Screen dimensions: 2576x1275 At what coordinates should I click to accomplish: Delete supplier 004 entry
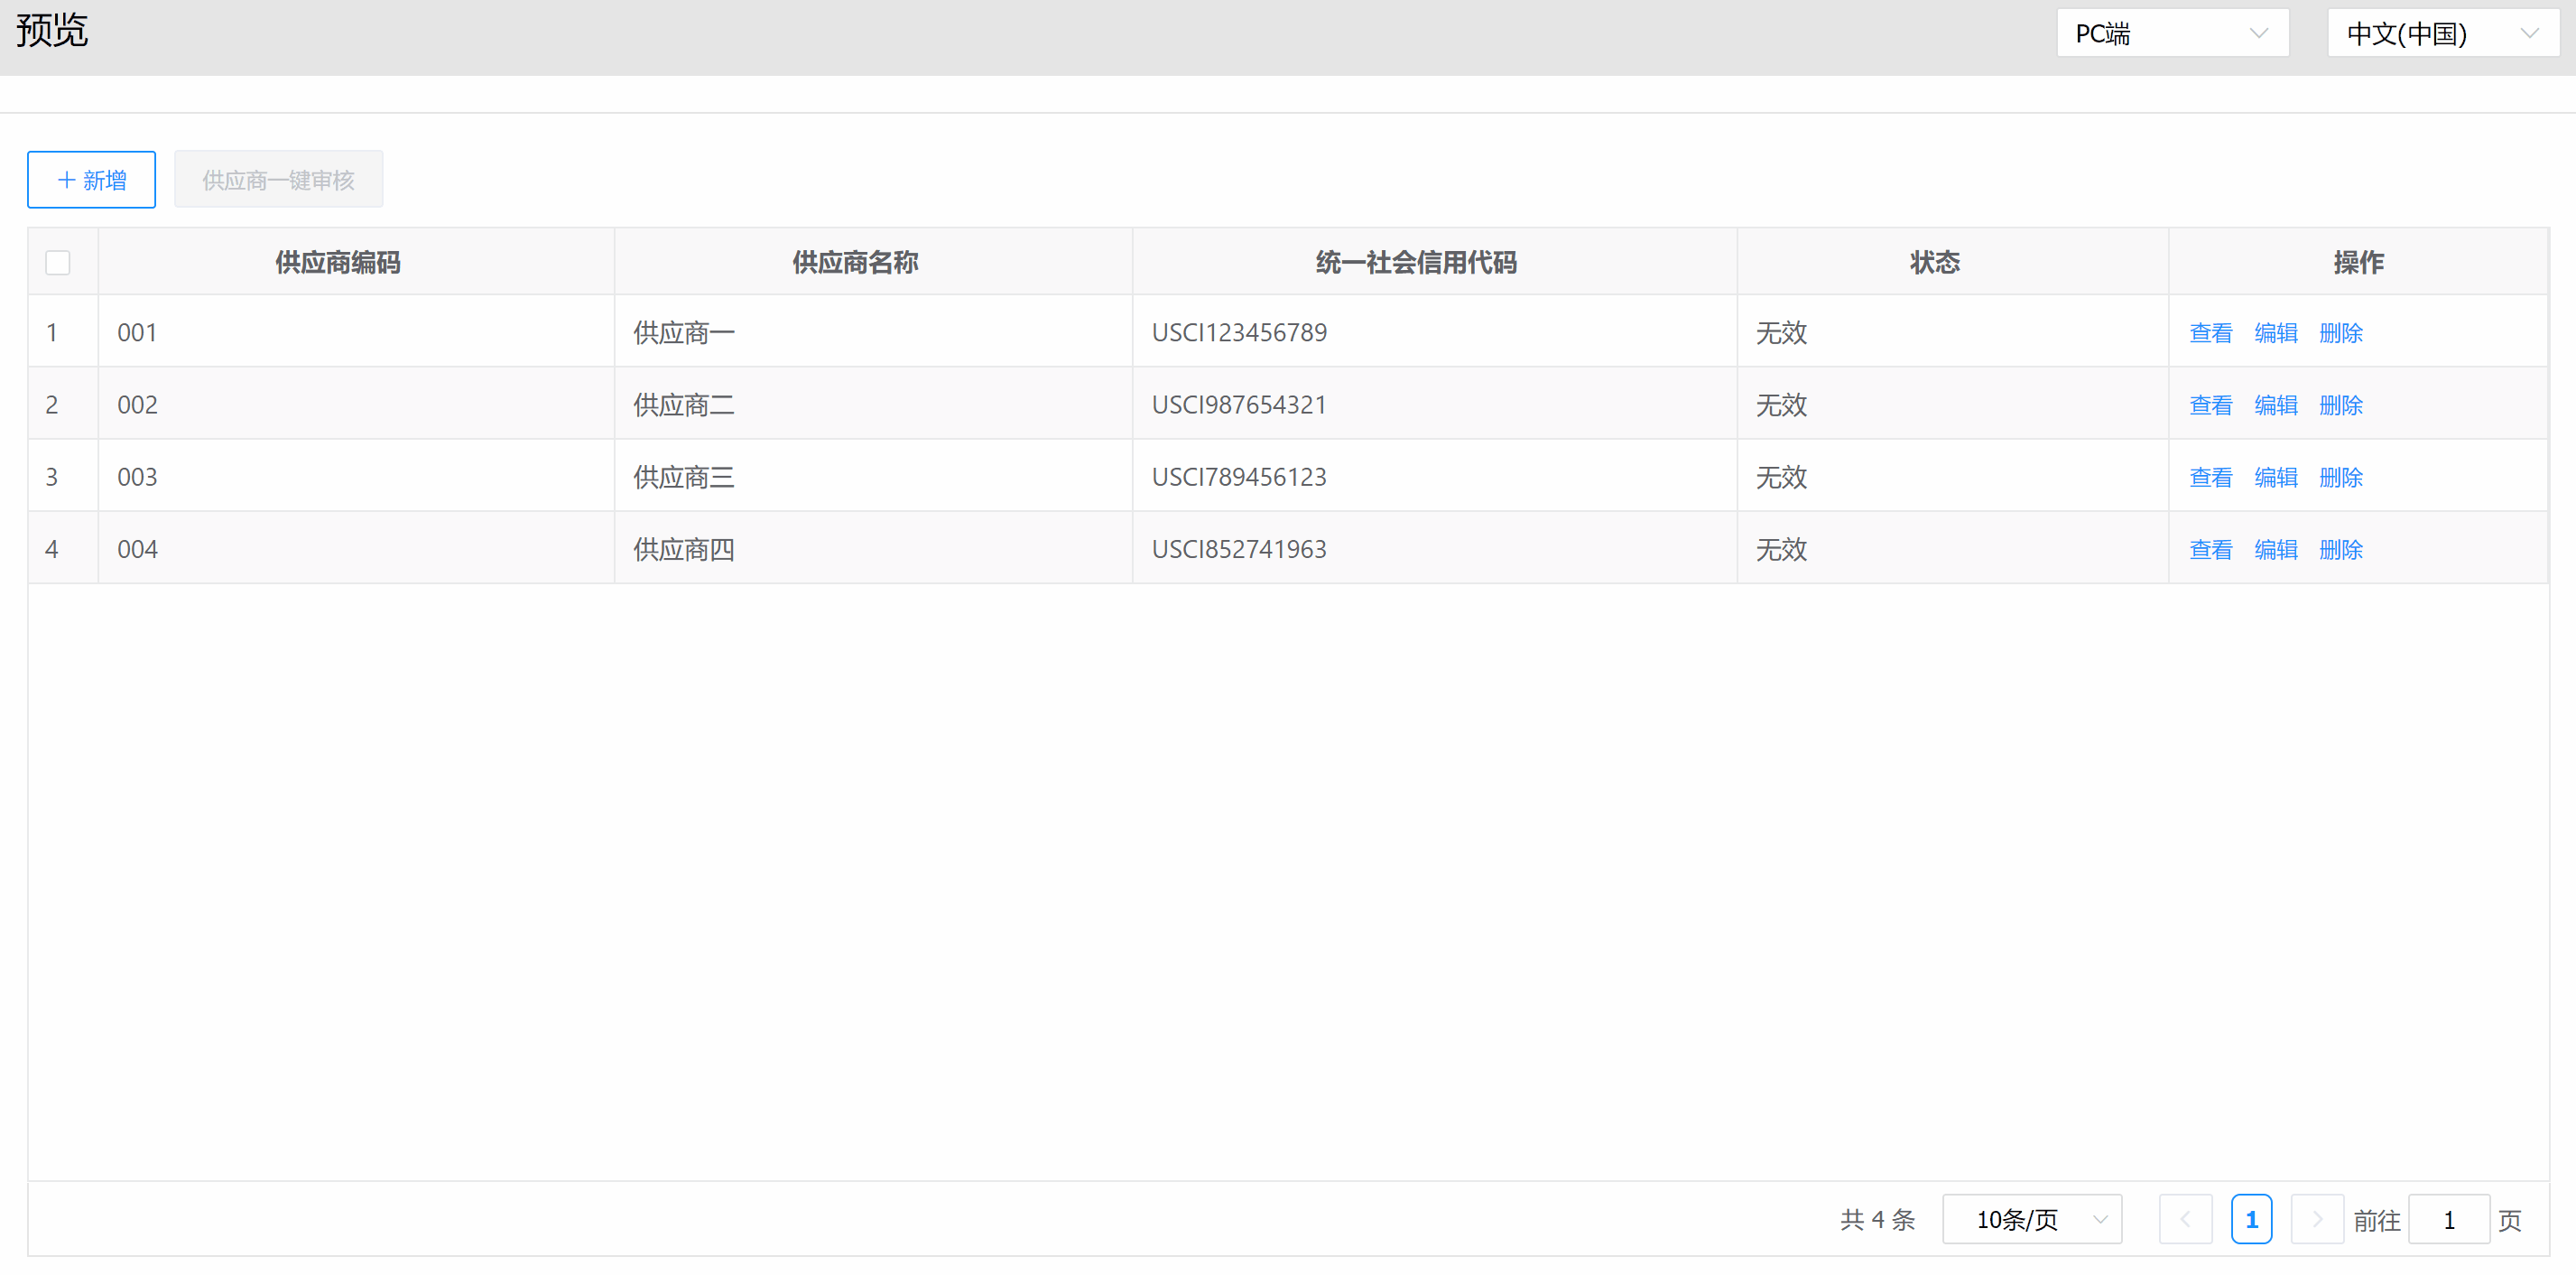point(2340,549)
